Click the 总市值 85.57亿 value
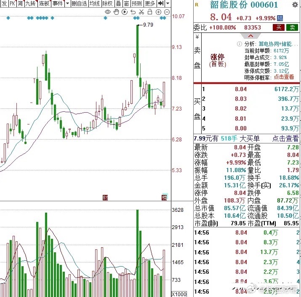This screenshot has width=301, height=297. 234,208
